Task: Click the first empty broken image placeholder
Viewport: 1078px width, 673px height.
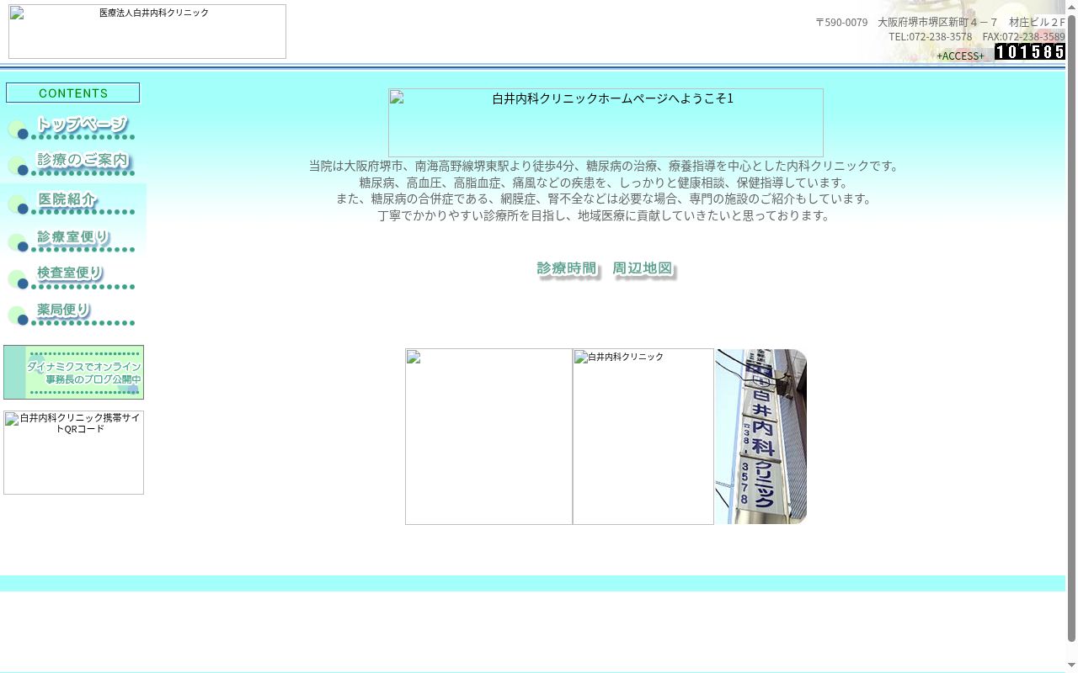Action: pyautogui.click(x=488, y=437)
